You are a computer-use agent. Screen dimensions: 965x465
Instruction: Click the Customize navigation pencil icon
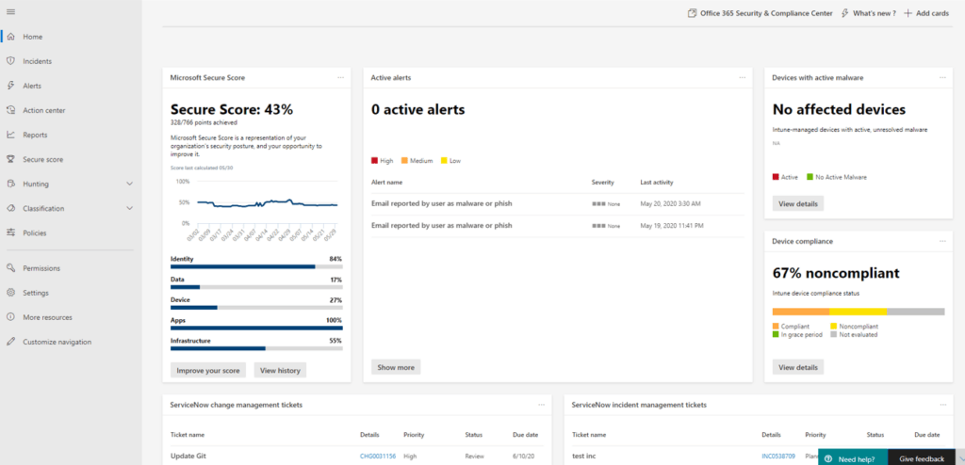(10, 342)
